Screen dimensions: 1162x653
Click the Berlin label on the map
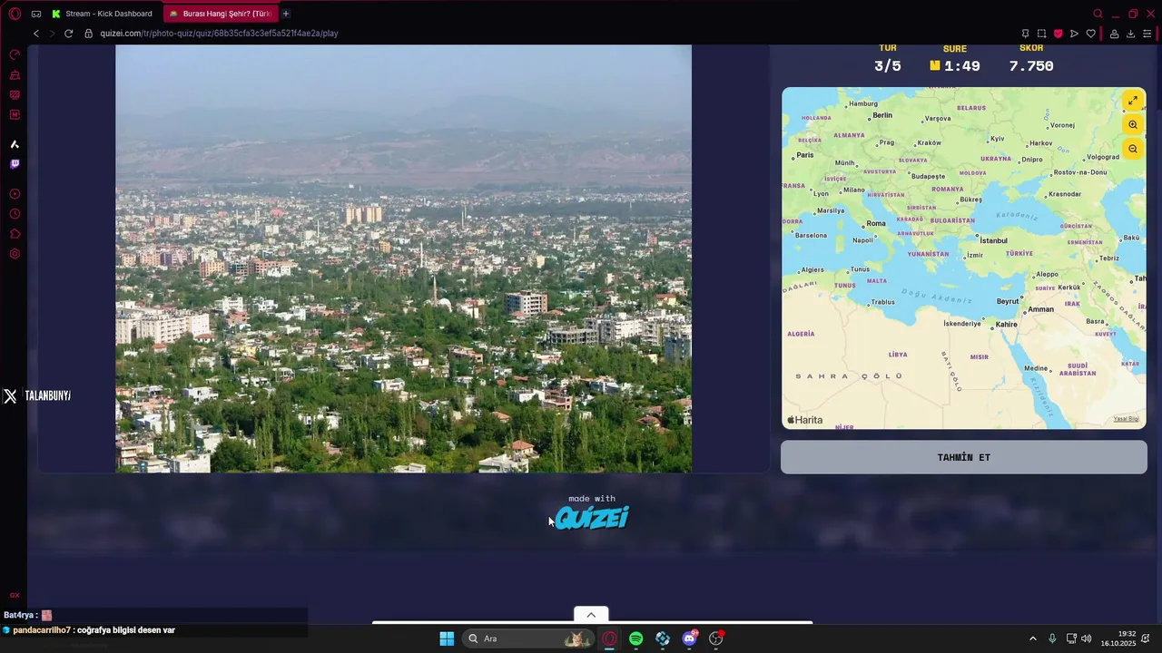pyautogui.click(x=882, y=115)
